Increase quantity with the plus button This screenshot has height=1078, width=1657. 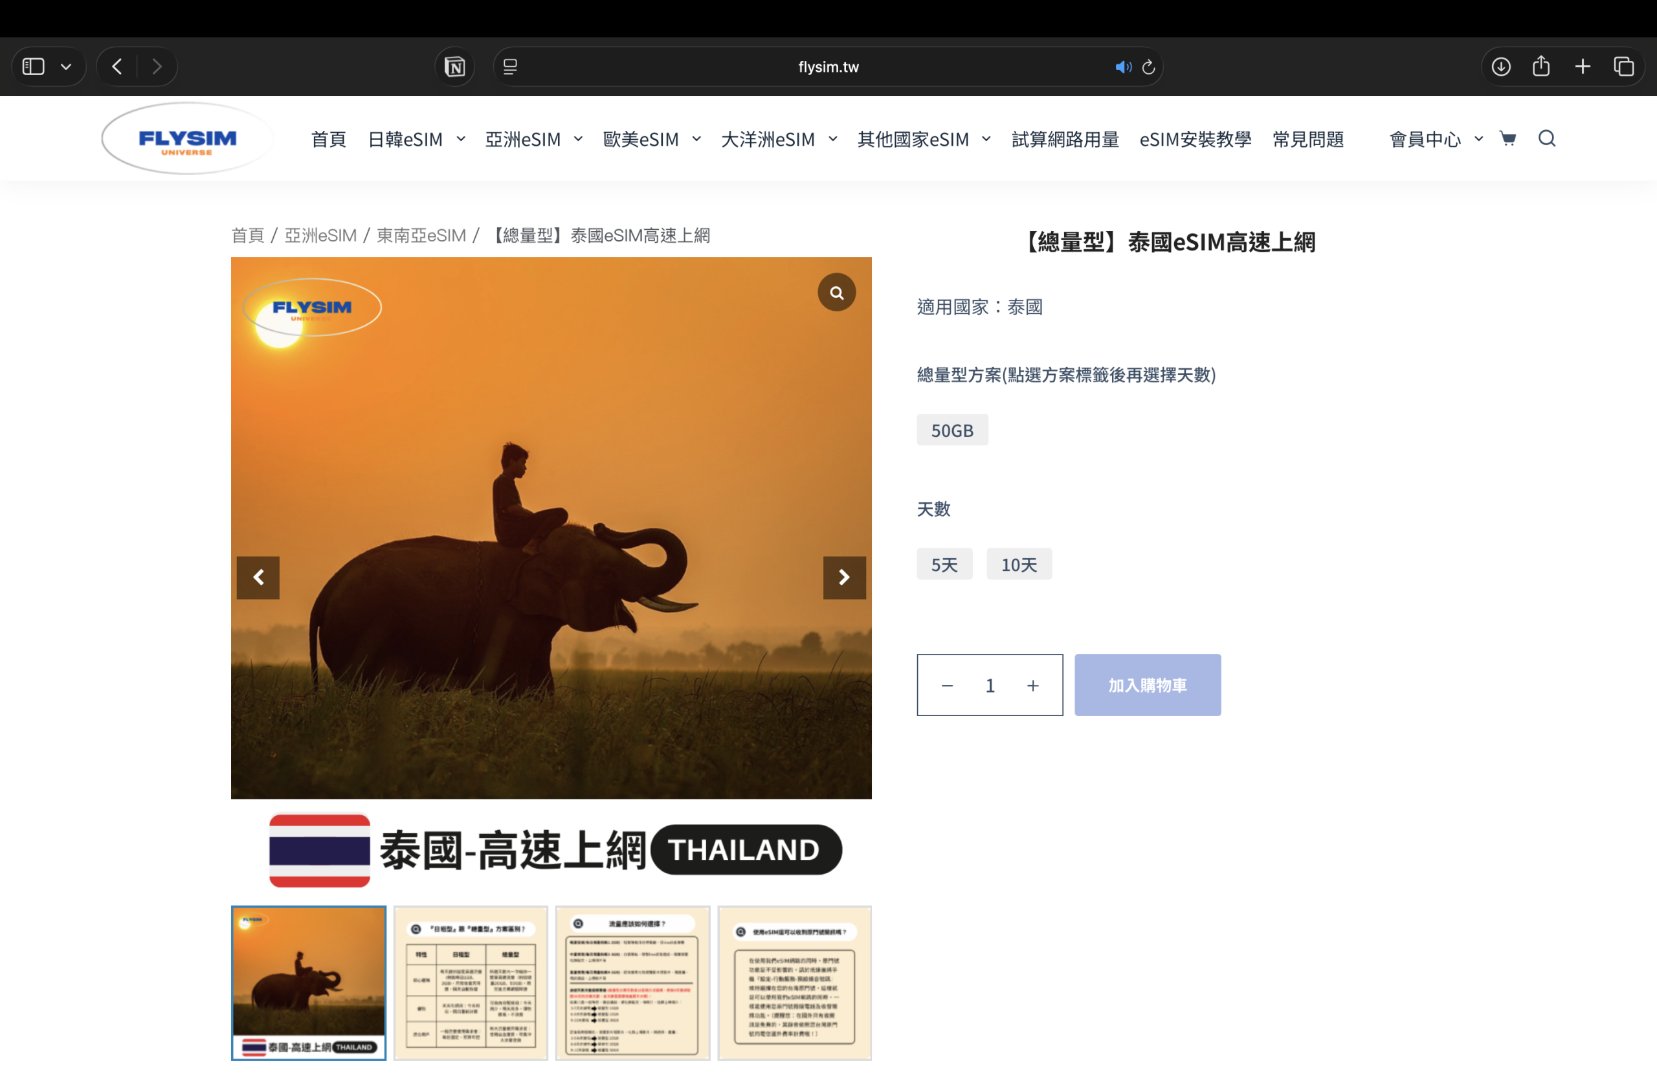coord(1032,686)
